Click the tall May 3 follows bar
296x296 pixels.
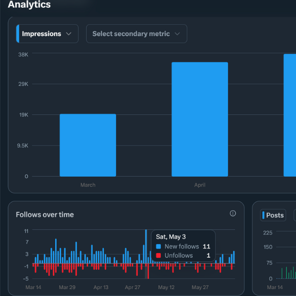146,247
